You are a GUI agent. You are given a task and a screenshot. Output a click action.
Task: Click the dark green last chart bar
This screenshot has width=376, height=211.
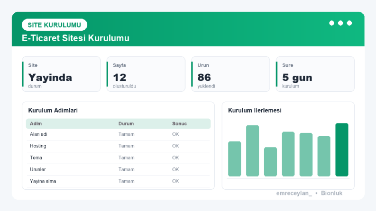coord(342,150)
